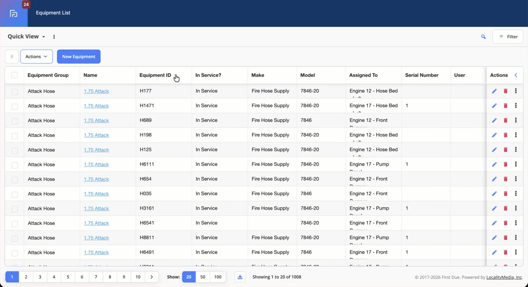Image resolution: width=528 pixels, height=287 pixels.
Task: Check the H035 row checkbox
Action: (x=15, y=194)
